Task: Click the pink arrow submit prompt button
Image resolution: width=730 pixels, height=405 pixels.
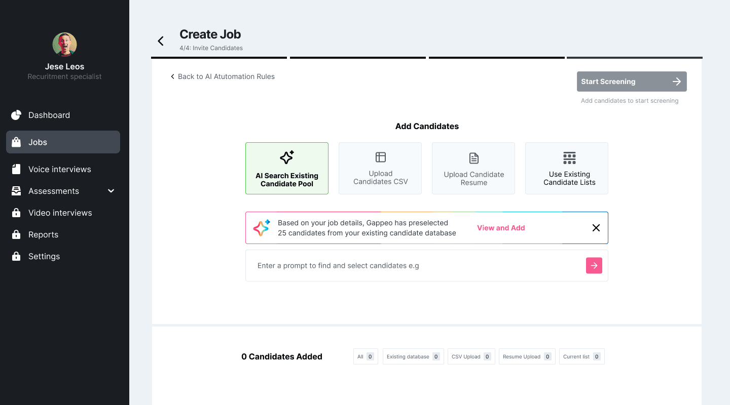Action: (594, 266)
